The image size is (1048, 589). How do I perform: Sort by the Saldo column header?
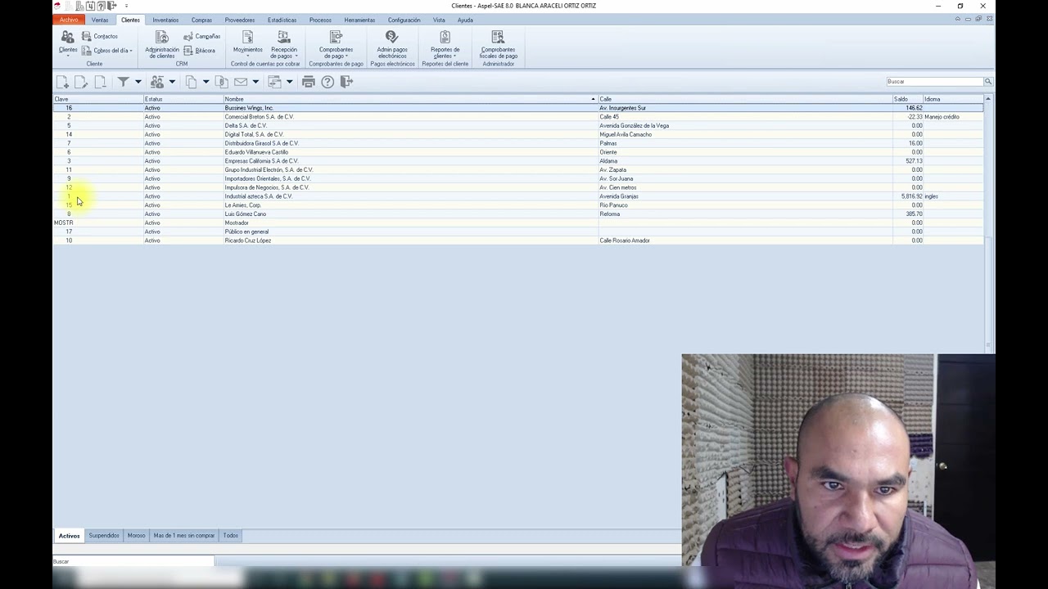[x=907, y=99]
